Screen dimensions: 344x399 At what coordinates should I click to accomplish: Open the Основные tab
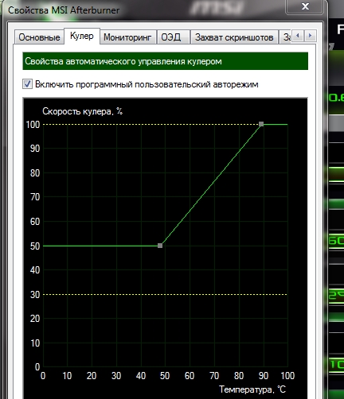(39, 37)
